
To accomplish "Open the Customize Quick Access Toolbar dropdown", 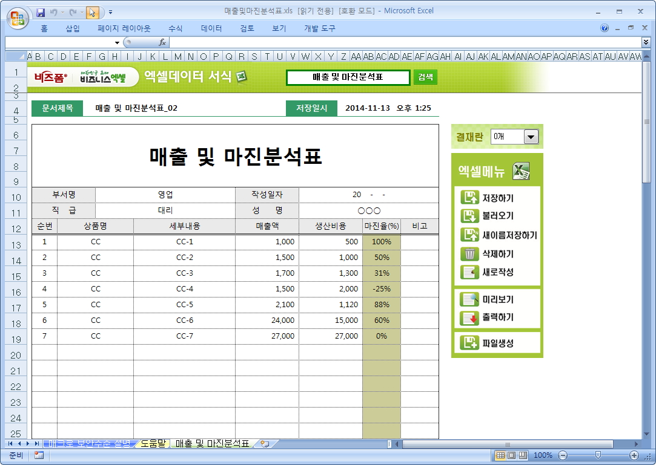I will pos(110,12).
